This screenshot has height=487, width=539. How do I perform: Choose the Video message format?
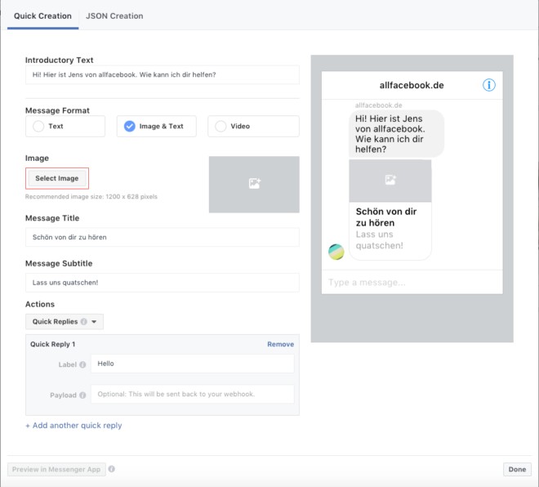tap(253, 126)
